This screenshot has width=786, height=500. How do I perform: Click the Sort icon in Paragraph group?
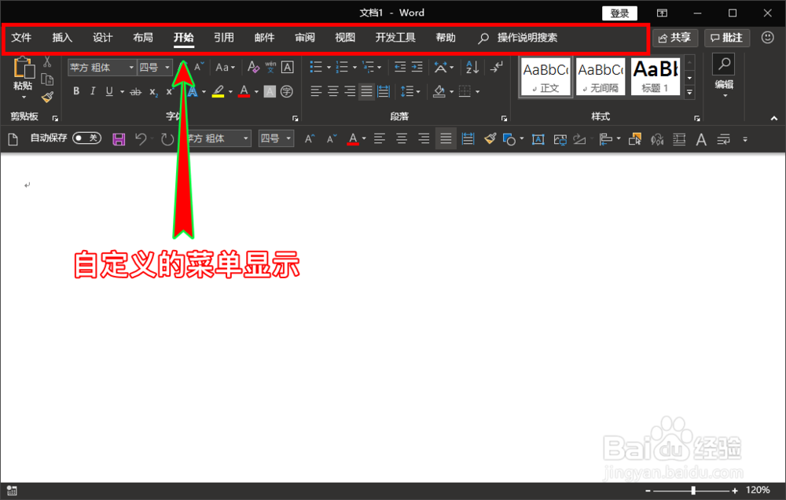pyautogui.click(x=472, y=68)
